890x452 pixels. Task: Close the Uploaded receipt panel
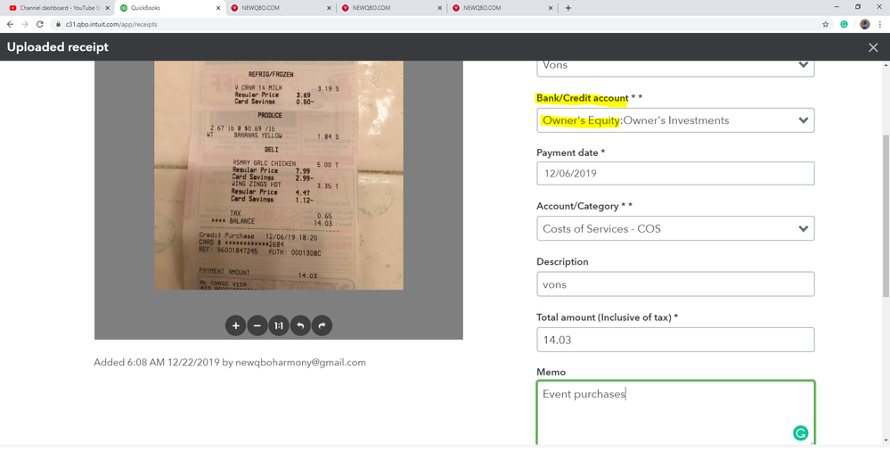click(x=873, y=48)
